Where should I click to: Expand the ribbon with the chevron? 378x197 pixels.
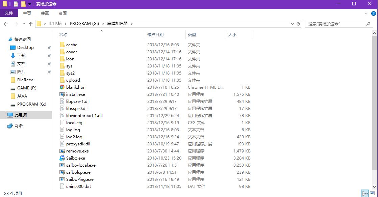coord(366,13)
